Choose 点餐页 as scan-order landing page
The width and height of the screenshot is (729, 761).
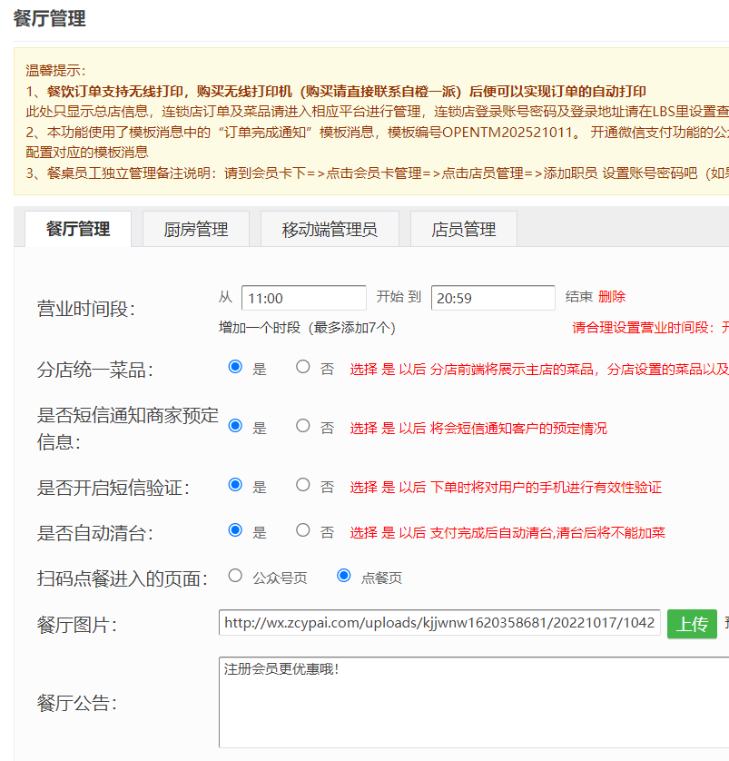coord(344,576)
